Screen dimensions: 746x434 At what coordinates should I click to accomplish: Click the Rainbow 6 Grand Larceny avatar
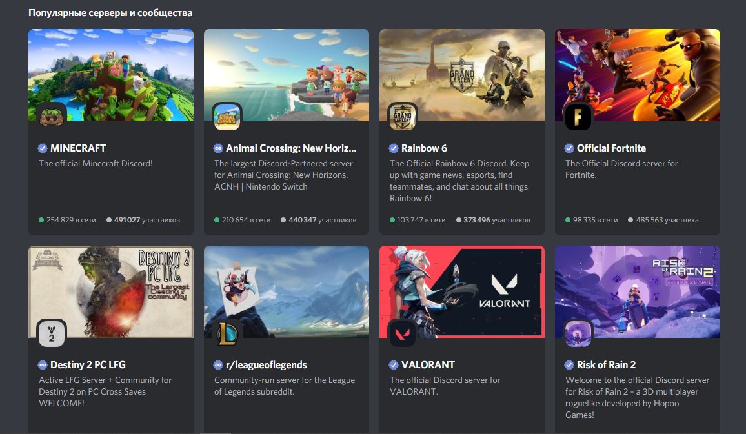(x=403, y=117)
